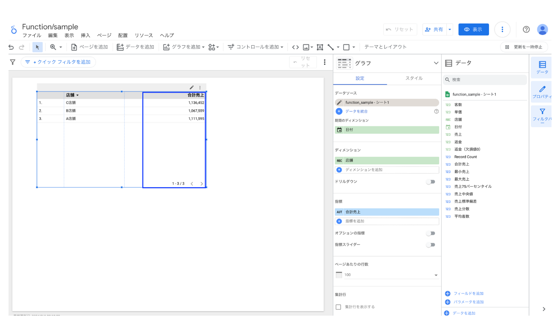
Task: Click the 検索 field in data panel
Action: tap(485, 80)
